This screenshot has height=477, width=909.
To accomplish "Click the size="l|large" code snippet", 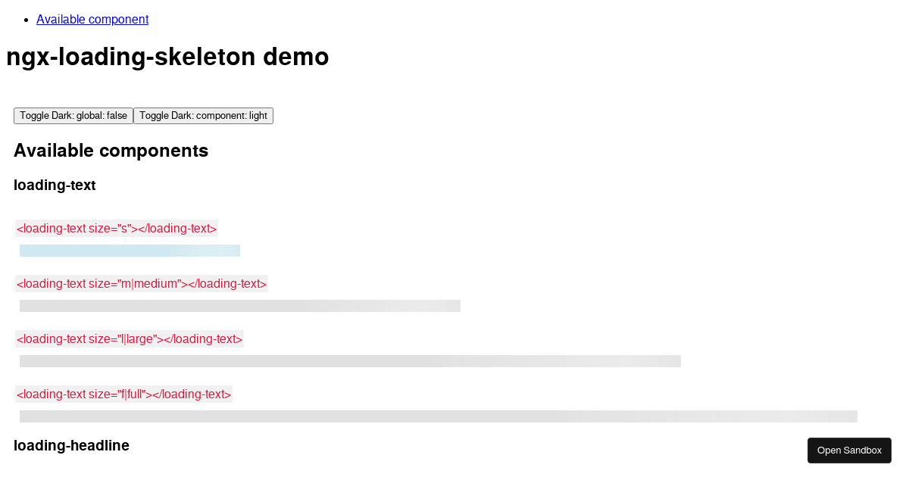I will [130, 339].
